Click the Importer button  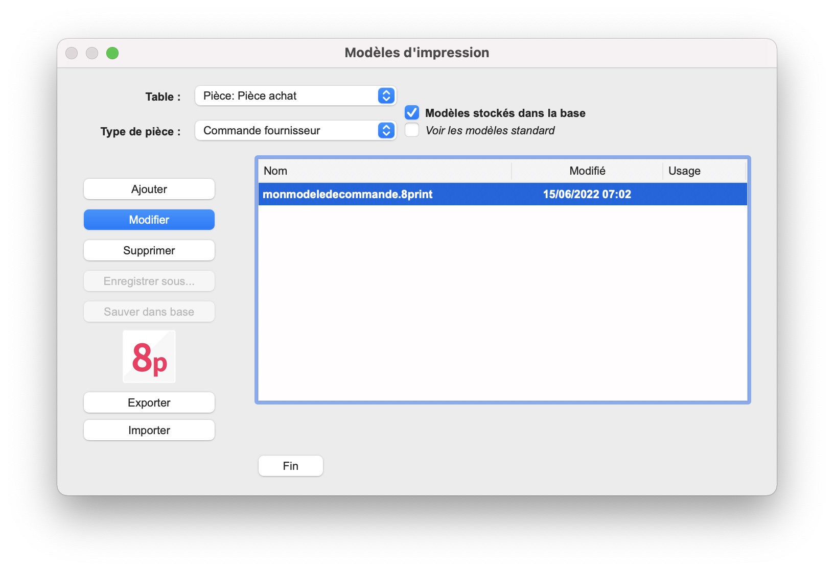click(x=149, y=430)
